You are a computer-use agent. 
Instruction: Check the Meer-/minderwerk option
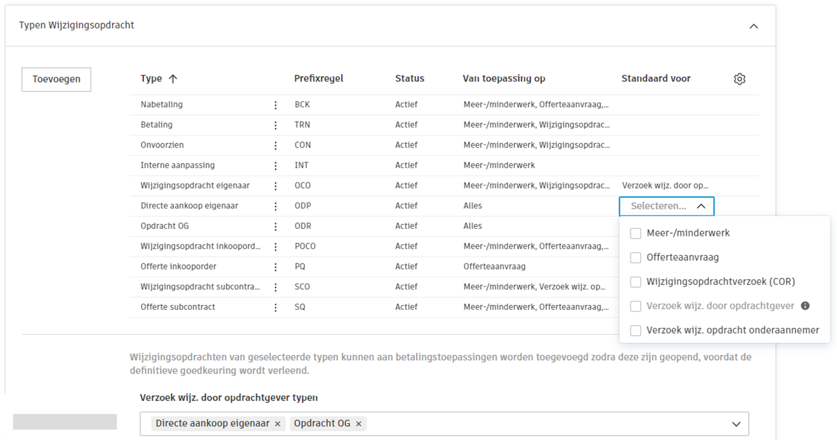(636, 233)
